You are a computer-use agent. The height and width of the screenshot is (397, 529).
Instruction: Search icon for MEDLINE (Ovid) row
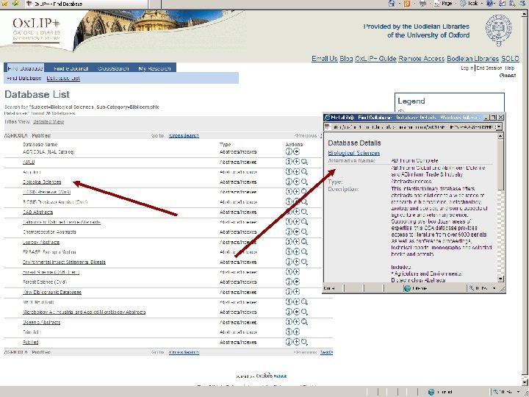click(x=304, y=302)
